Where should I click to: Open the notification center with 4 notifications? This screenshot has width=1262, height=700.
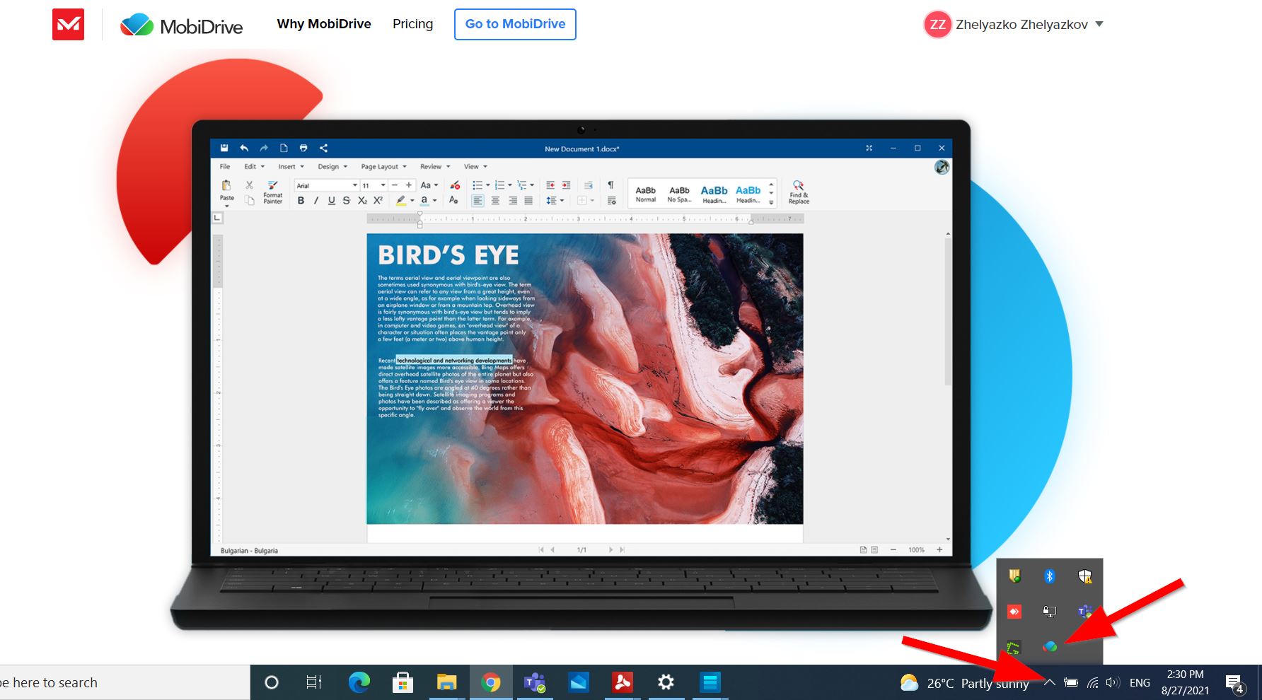click(1235, 684)
